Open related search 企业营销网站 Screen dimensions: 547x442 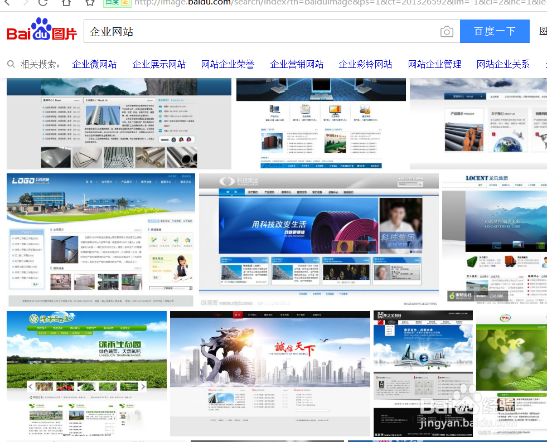click(x=297, y=64)
